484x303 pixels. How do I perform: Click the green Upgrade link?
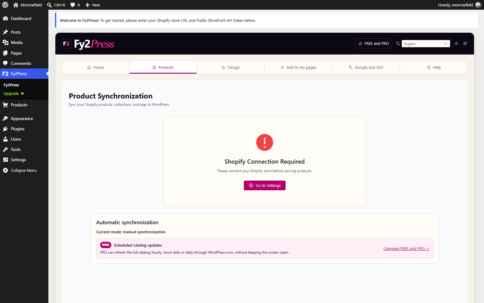coord(14,94)
